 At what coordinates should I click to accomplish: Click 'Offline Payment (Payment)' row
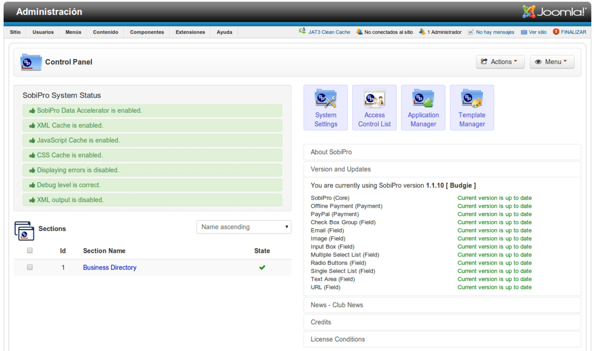[x=346, y=206]
